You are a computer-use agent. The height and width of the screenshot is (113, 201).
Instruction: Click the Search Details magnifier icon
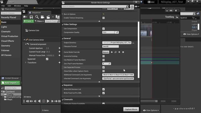(x=127, y=6)
